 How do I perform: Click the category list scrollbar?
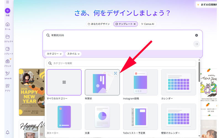click(x=199, y=72)
